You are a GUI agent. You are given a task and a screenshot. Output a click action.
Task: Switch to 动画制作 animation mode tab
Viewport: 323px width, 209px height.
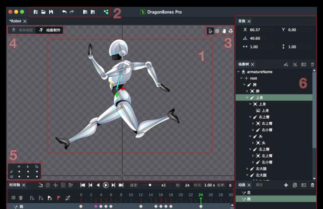click(x=49, y=30)
